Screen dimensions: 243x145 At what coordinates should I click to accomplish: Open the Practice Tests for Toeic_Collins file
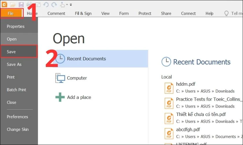point(203,103)
